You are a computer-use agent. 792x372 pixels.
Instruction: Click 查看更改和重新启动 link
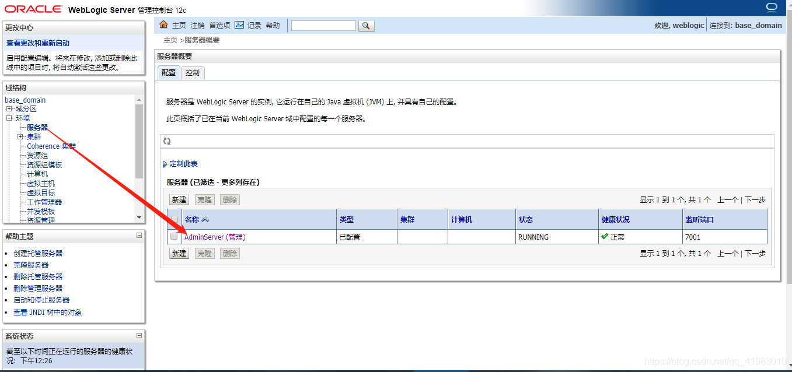(x=38, y=43)
